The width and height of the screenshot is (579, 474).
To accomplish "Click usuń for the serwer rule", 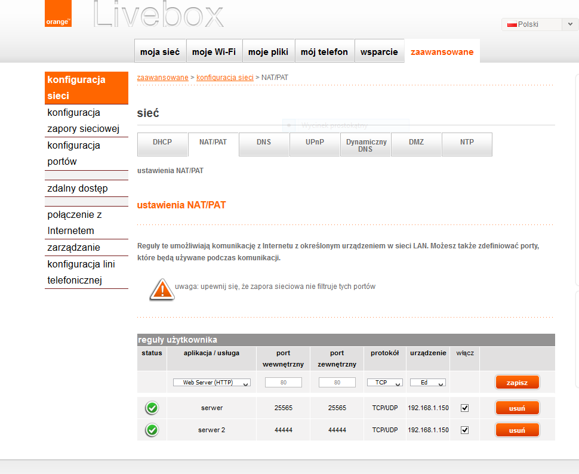I will pos(517,408).
